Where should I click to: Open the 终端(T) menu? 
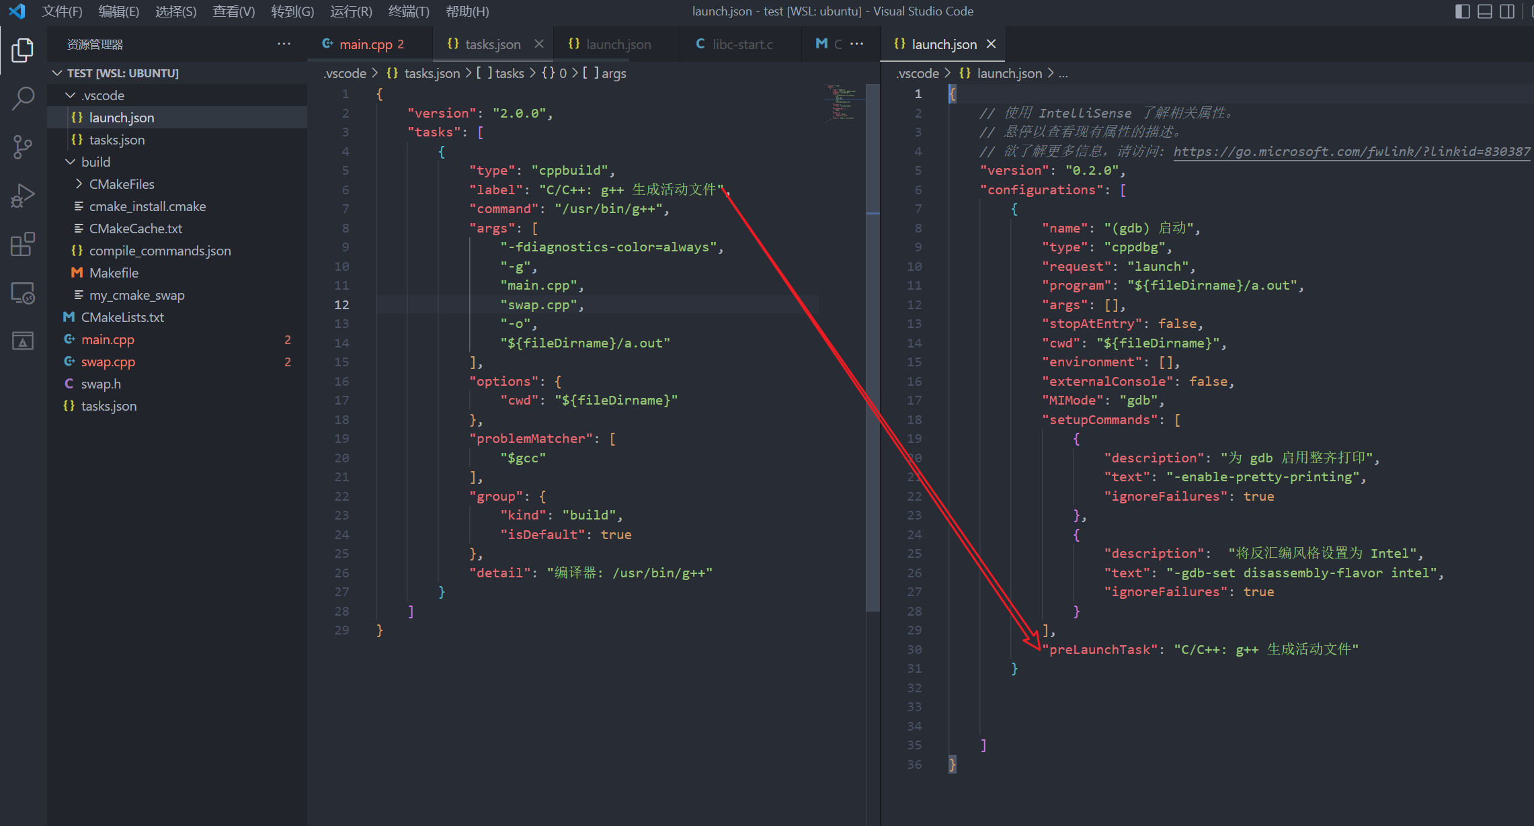pyautogui.click(x=408, y=11)
